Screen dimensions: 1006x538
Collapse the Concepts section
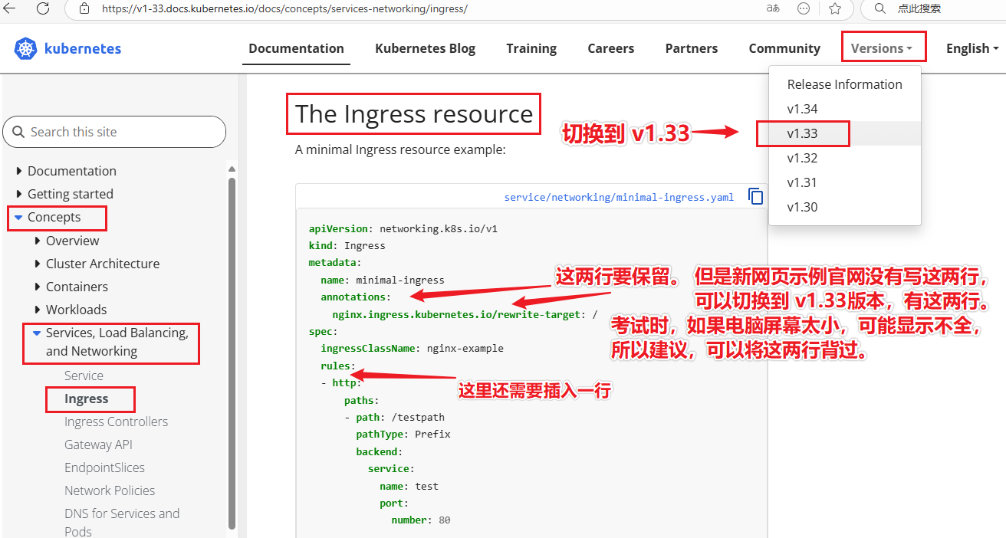[x=19, y=218]
